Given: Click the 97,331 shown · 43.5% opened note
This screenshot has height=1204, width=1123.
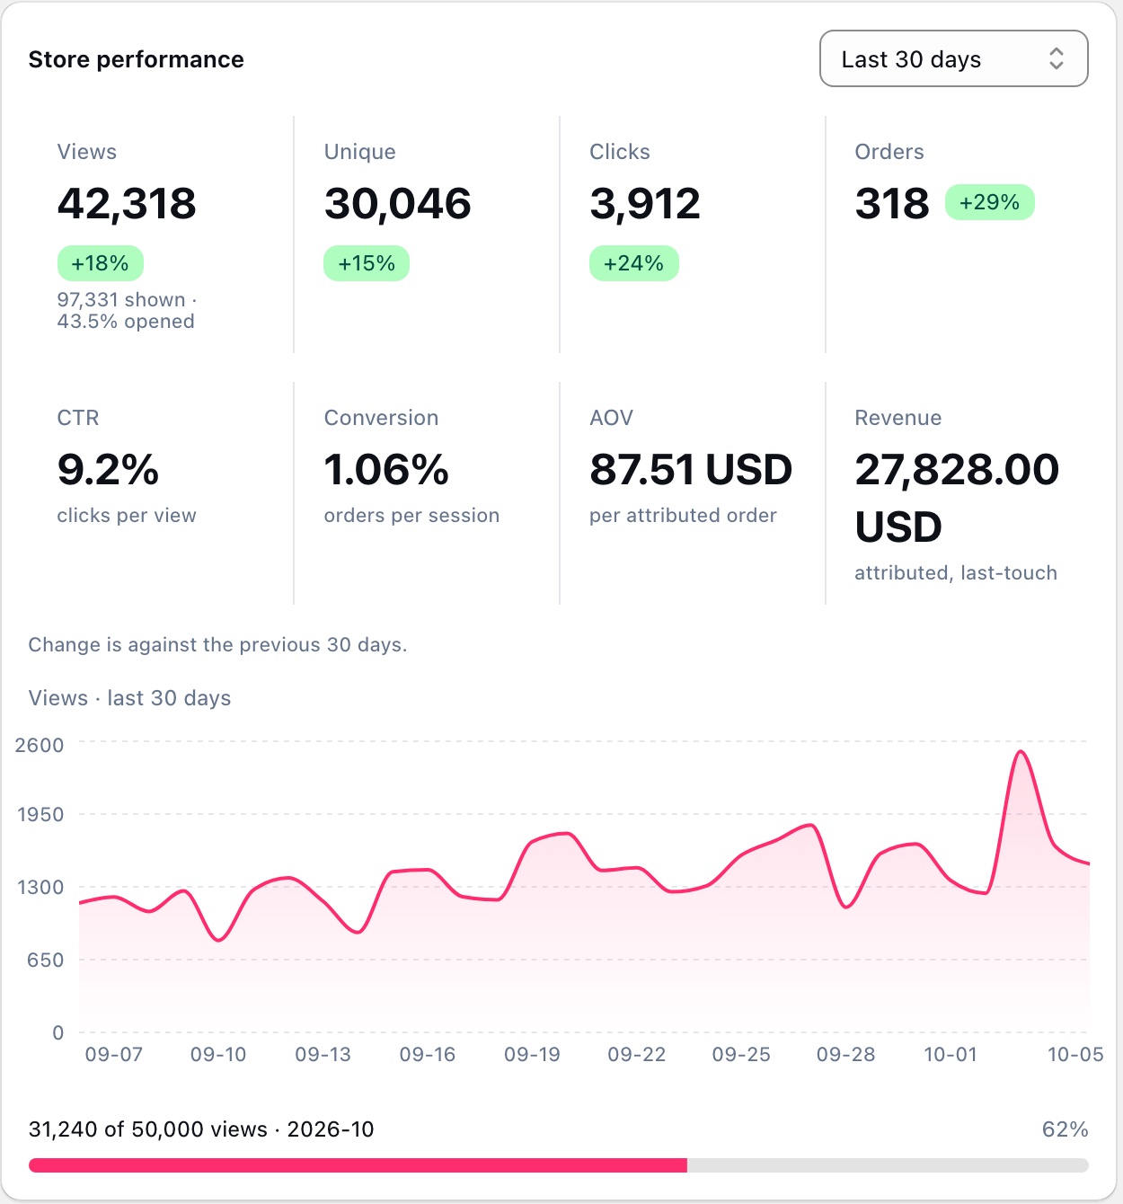Looking at the screenshot, I should click(x=127, y=311).
